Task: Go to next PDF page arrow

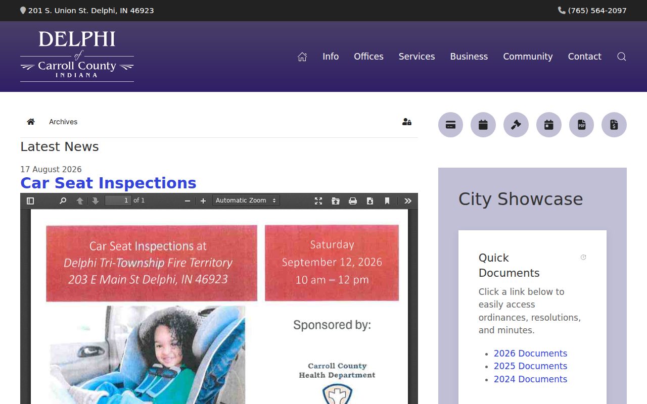Action: point(95,201)
